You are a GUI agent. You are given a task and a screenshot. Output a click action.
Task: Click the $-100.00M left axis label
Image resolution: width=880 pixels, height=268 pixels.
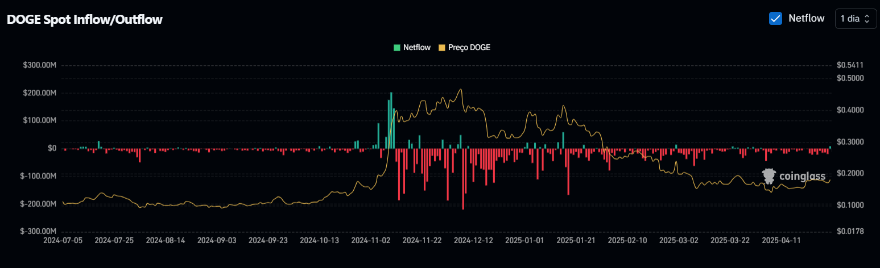coord(38,176)
